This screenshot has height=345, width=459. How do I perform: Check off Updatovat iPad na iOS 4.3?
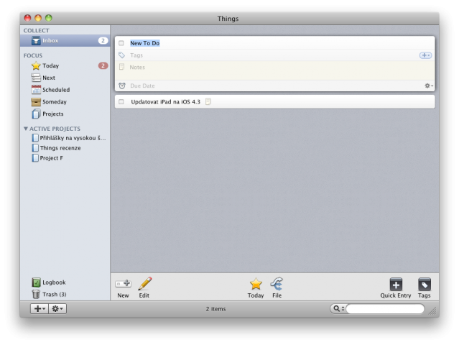(121, 102)
